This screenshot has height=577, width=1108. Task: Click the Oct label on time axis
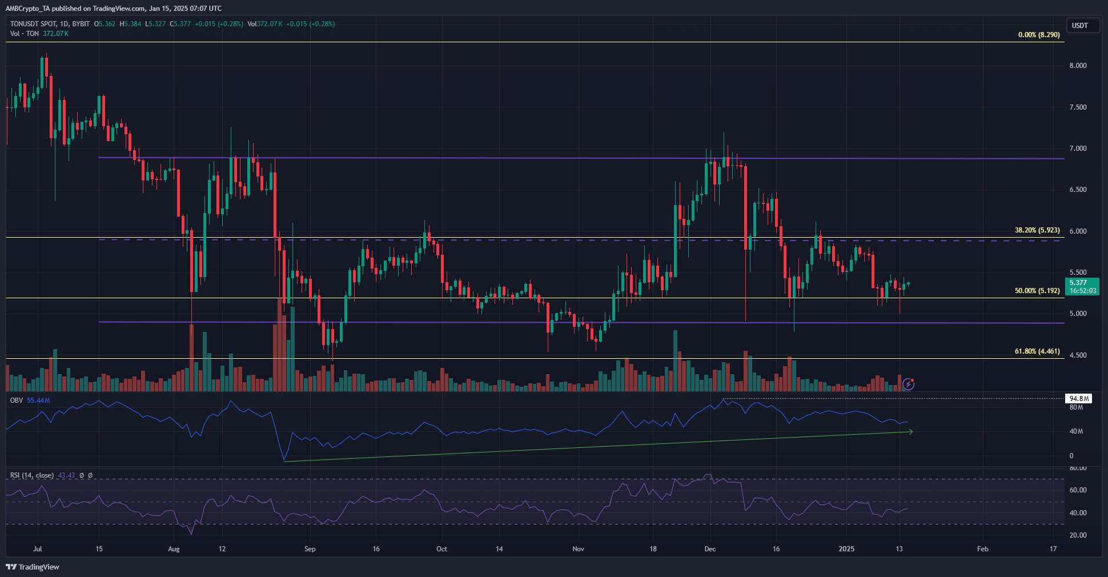pyautogui.click(x=441, y=549)
